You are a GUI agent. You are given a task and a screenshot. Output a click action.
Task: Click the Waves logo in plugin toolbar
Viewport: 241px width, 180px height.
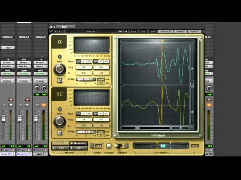point(51,31)
